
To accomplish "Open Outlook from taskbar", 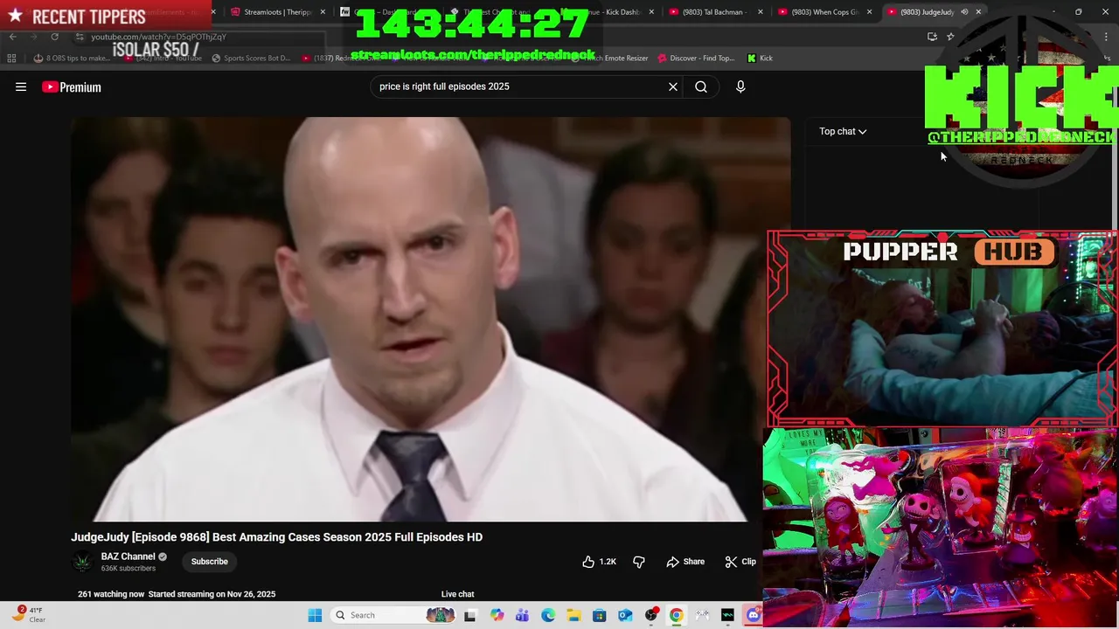I will pos(625,615).
